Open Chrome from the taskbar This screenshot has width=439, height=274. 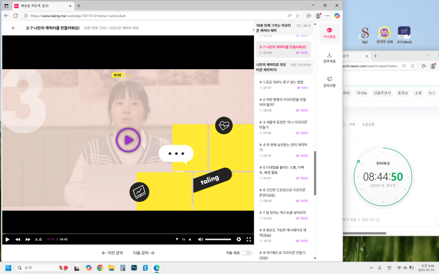(100, 268)
